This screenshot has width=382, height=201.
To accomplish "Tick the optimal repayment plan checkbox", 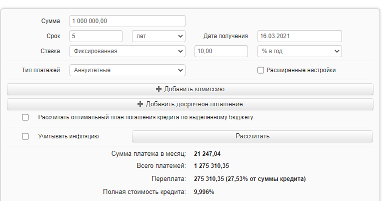I will click(x=25, y=117).
